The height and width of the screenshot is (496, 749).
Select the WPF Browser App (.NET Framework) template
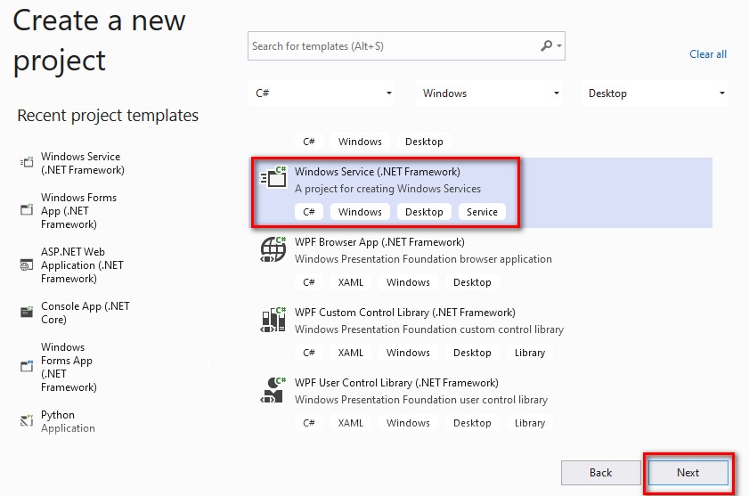pyautogui.click(x=482, y=263)
